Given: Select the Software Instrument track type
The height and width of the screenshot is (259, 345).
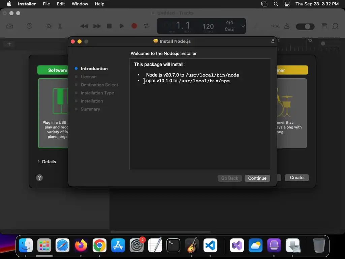Looking at the screenshot, I should tap(53, 70).
